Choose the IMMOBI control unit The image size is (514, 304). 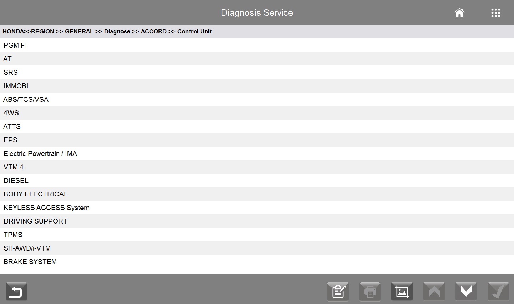pos(257,86)
